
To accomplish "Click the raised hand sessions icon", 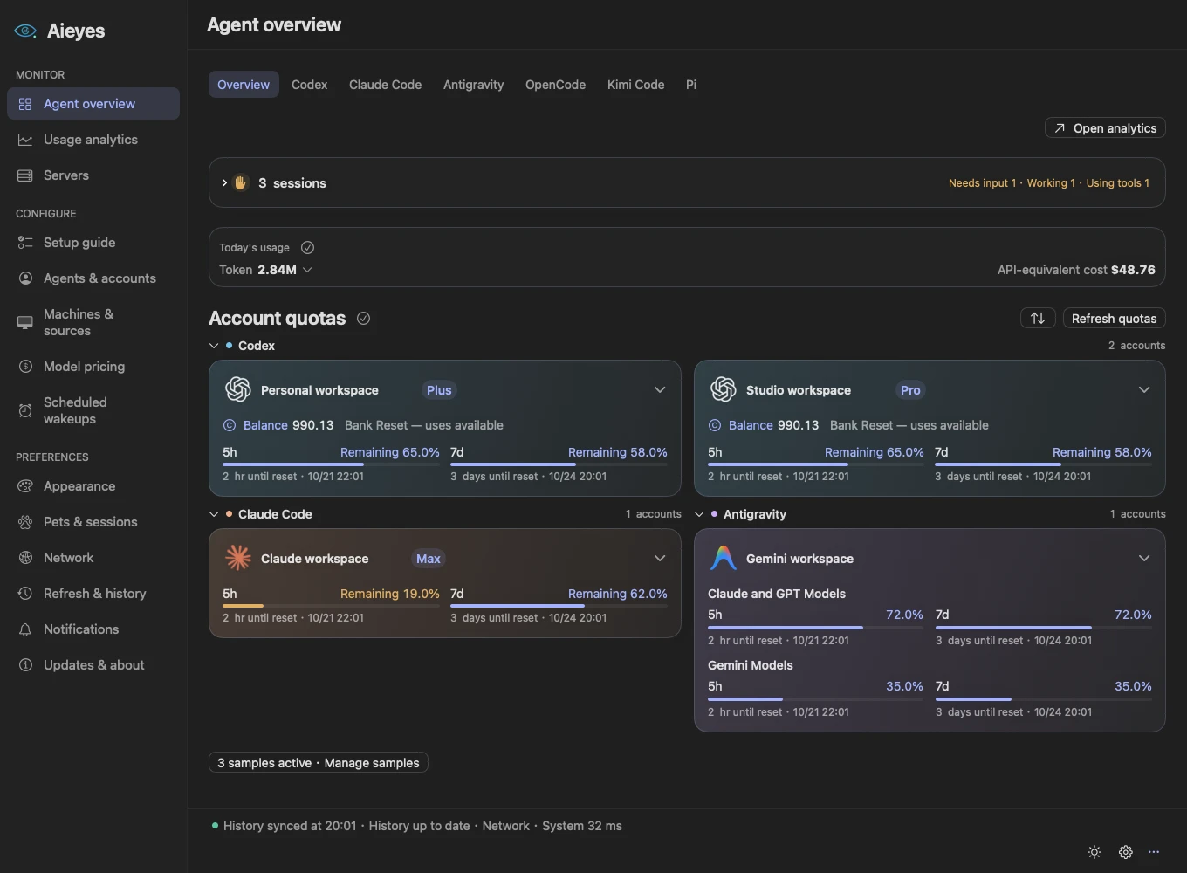I will [x=241, y=183].
